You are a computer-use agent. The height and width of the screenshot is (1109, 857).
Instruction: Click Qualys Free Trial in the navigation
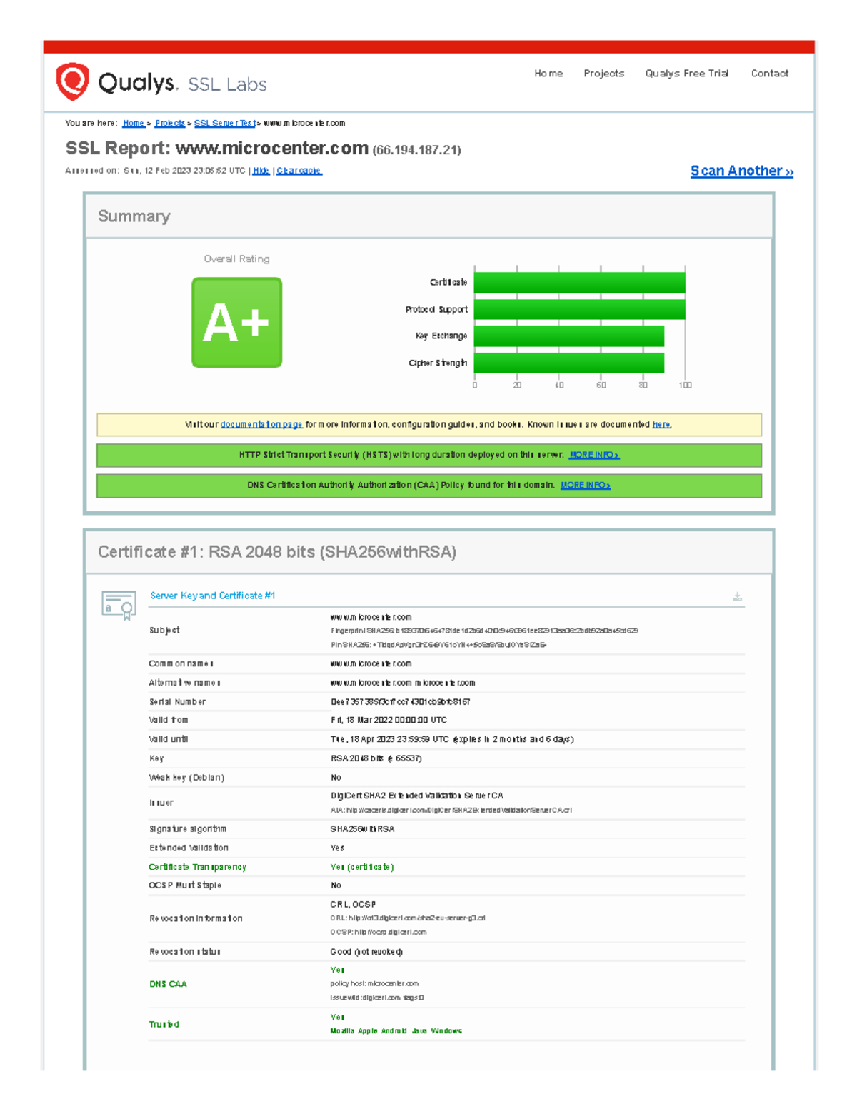click(687, 73)
